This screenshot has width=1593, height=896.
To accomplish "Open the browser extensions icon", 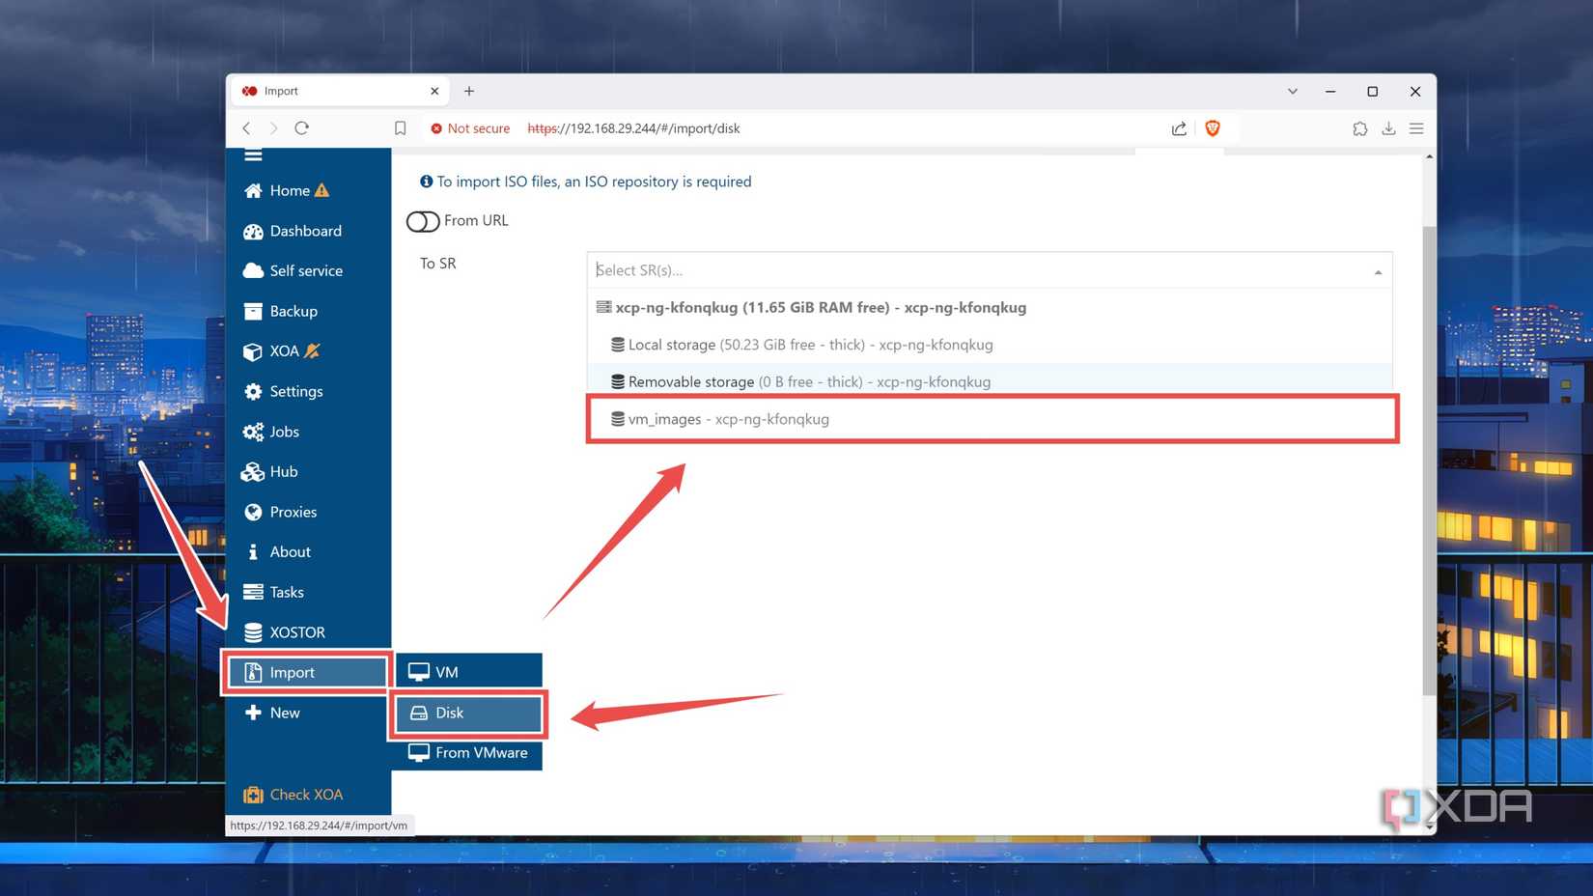I will click(x=1359, y=128).
